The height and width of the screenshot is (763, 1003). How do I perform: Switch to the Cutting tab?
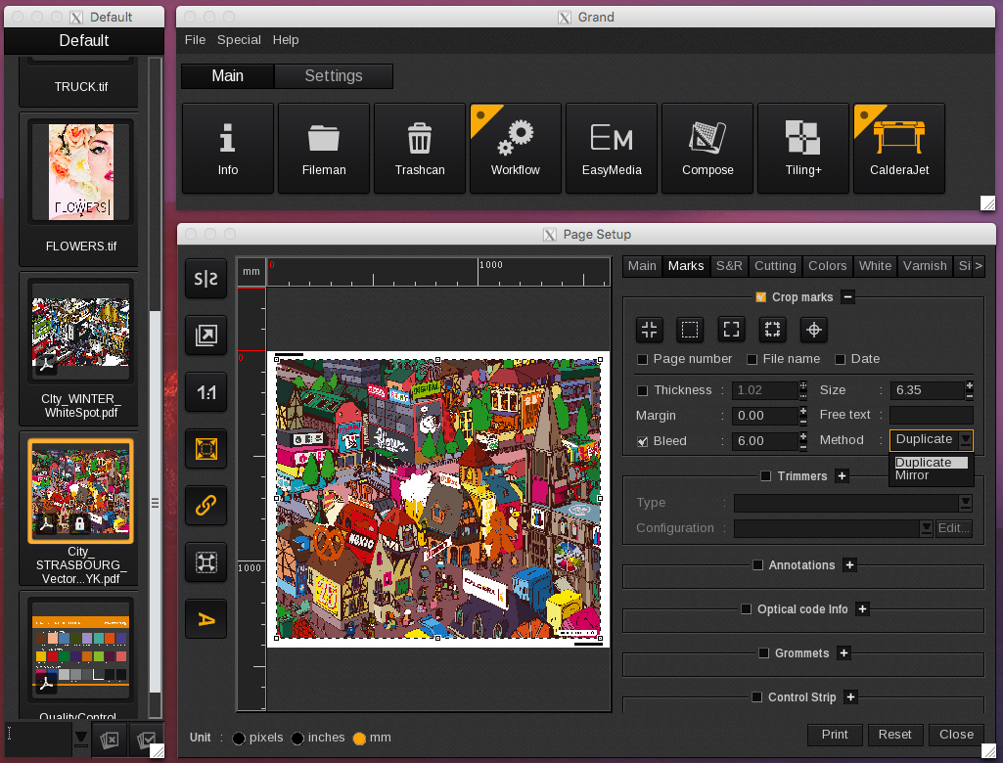[775, 265]
